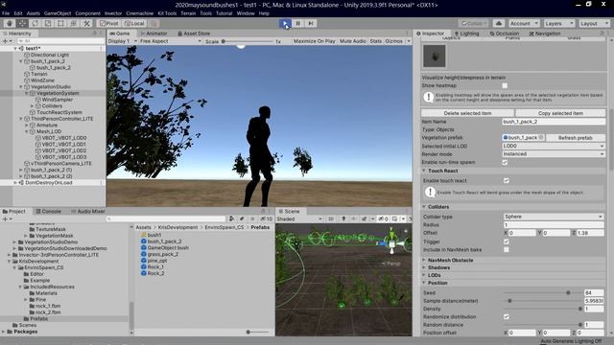Advance one frame with the Step button

311,23
